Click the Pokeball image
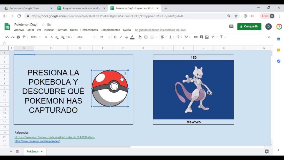 pos(110,89)
